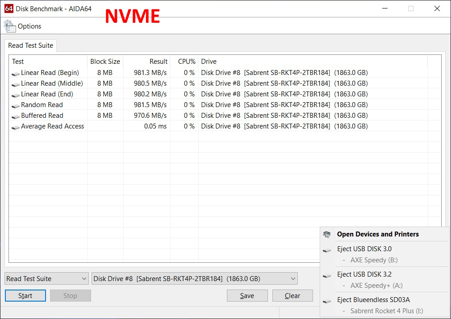Click the Linear Read (Begin) drive icon
Screen dimensions: 451x319
tap(16, 74)
